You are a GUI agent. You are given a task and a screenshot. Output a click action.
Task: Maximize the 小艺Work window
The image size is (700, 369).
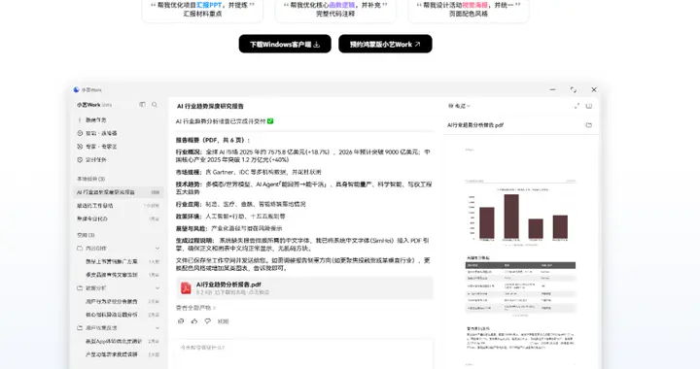tap(574, 89)
